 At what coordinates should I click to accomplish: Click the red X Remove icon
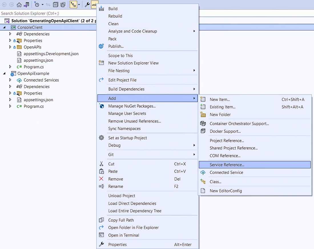(101, 179)
